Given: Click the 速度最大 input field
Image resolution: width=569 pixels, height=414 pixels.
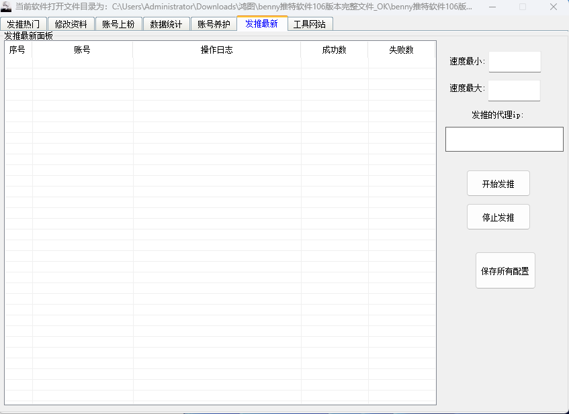Looking at the screenshot, I should click(x=514, y=91).
